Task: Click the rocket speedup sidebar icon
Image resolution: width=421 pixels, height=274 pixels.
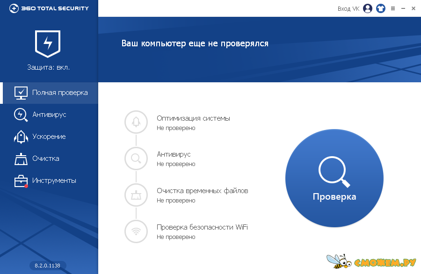Action: [x=21, y=137]
